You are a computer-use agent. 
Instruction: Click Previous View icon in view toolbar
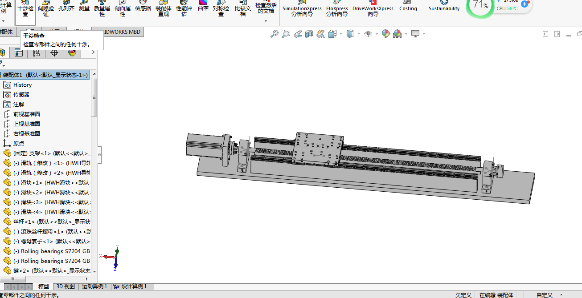298,34
